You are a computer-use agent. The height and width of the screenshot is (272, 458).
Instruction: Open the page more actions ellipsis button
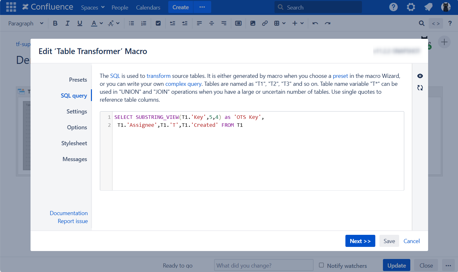coord(448,265)
